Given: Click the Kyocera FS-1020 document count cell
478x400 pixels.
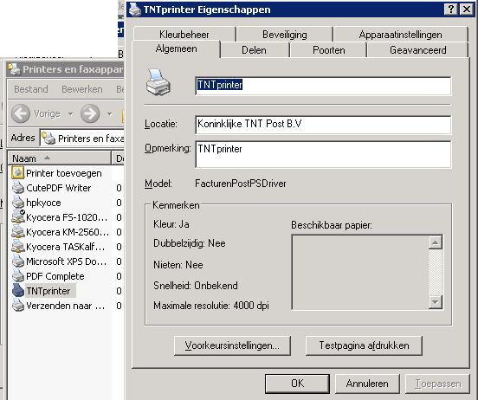Looking at the screenshot, I should tap(119, 217).
